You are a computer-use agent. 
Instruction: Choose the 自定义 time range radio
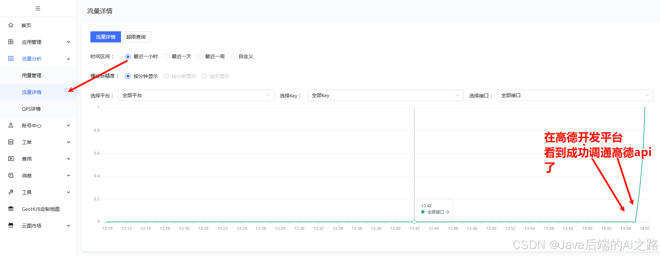[233, 57]
